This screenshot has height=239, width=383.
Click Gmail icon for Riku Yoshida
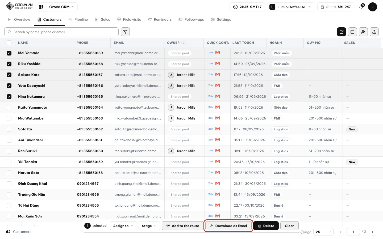(218, 64)
